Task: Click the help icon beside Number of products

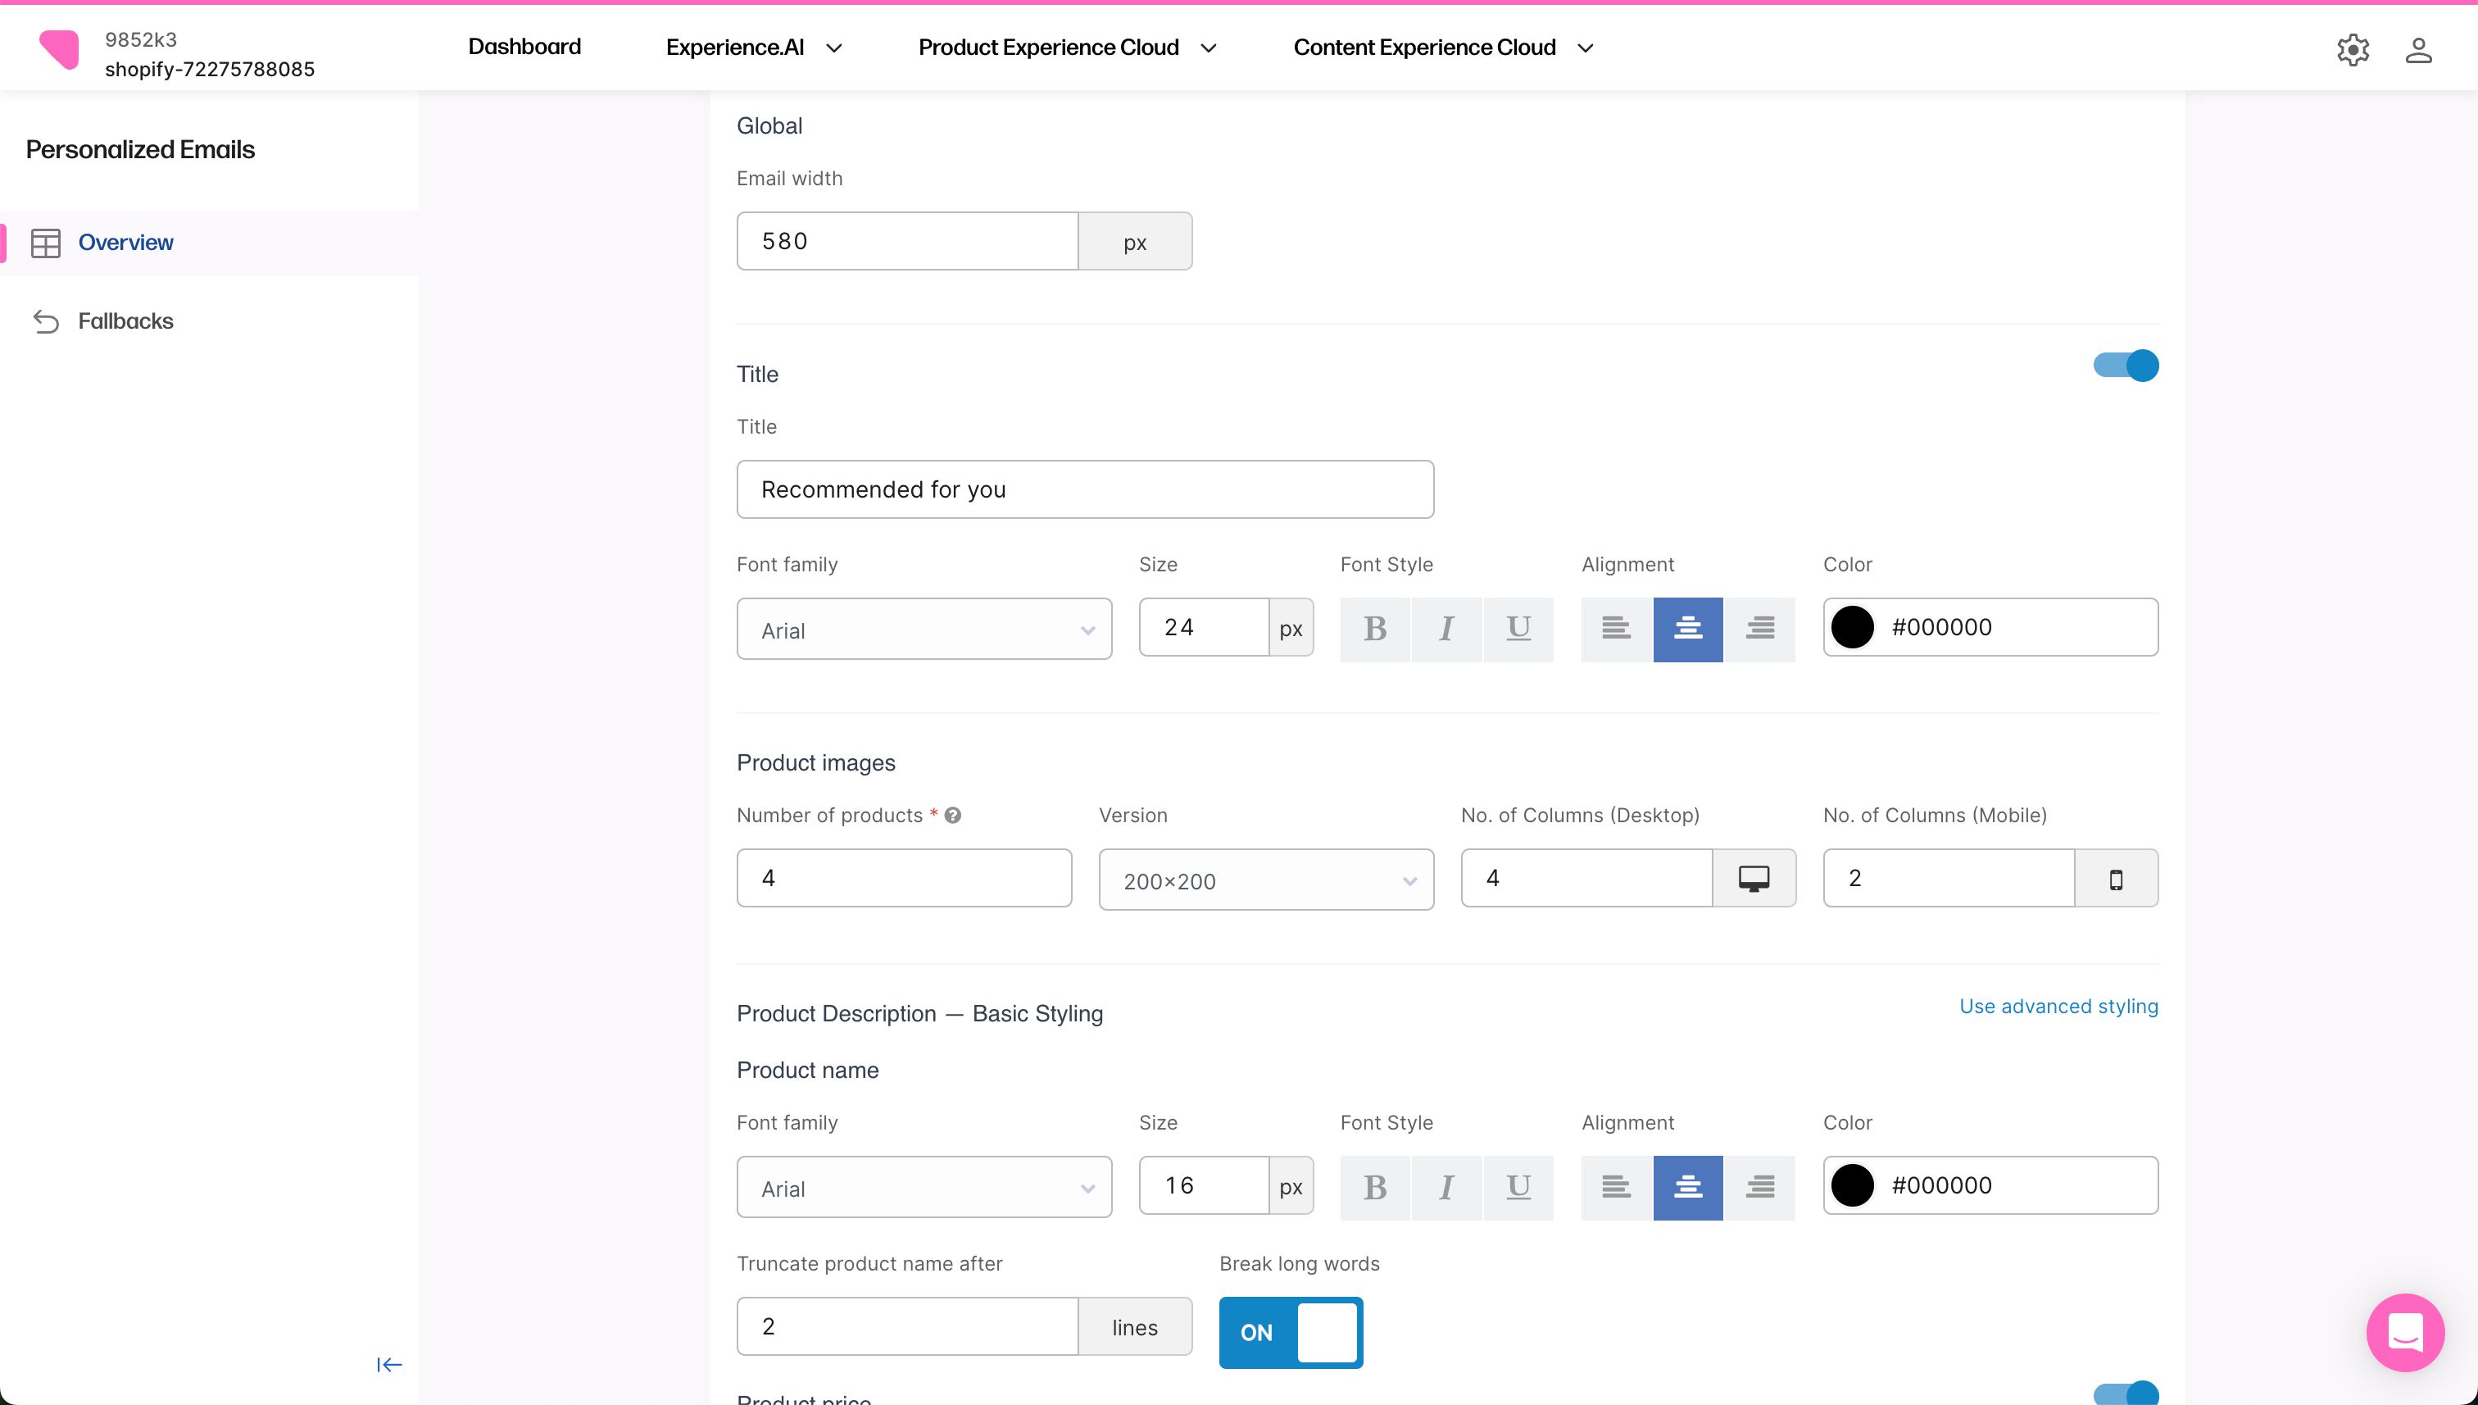Action: point(953,816)
